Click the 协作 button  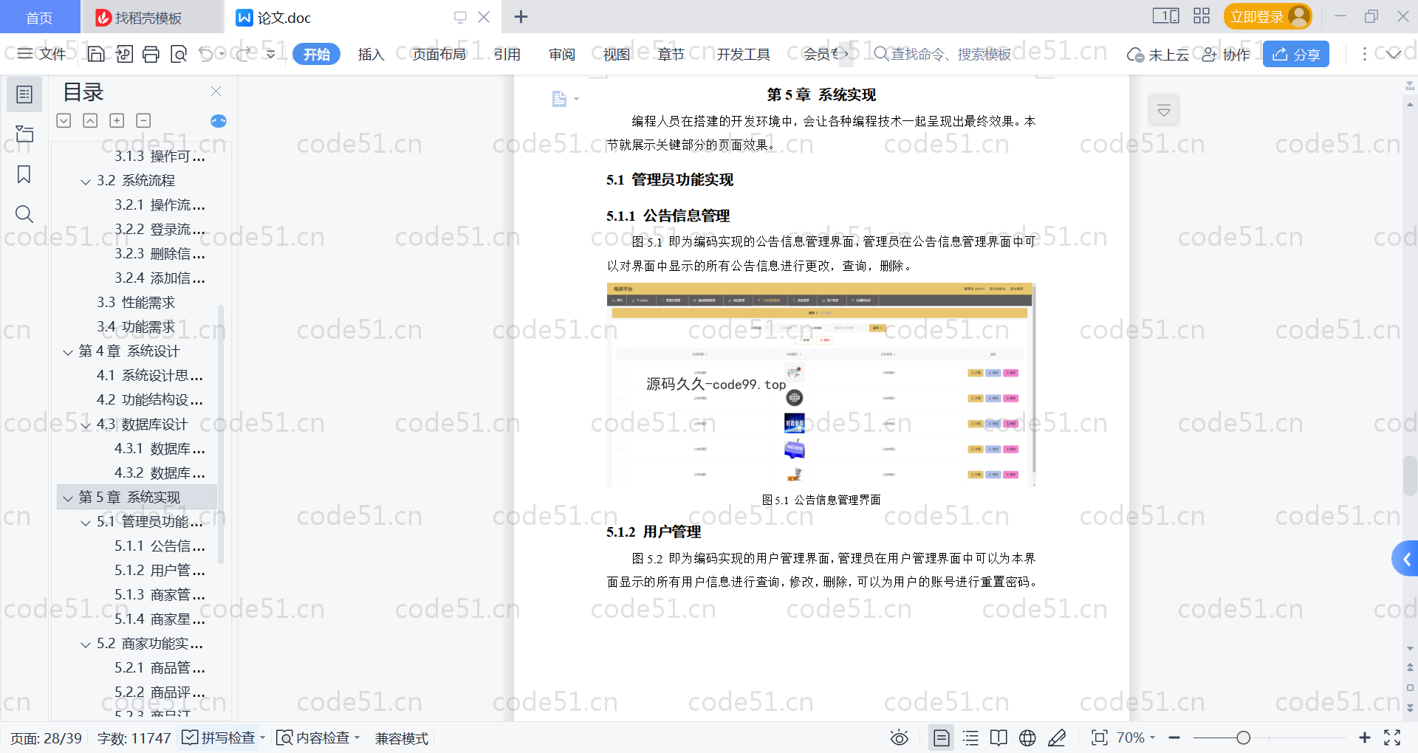[1225, 55]
